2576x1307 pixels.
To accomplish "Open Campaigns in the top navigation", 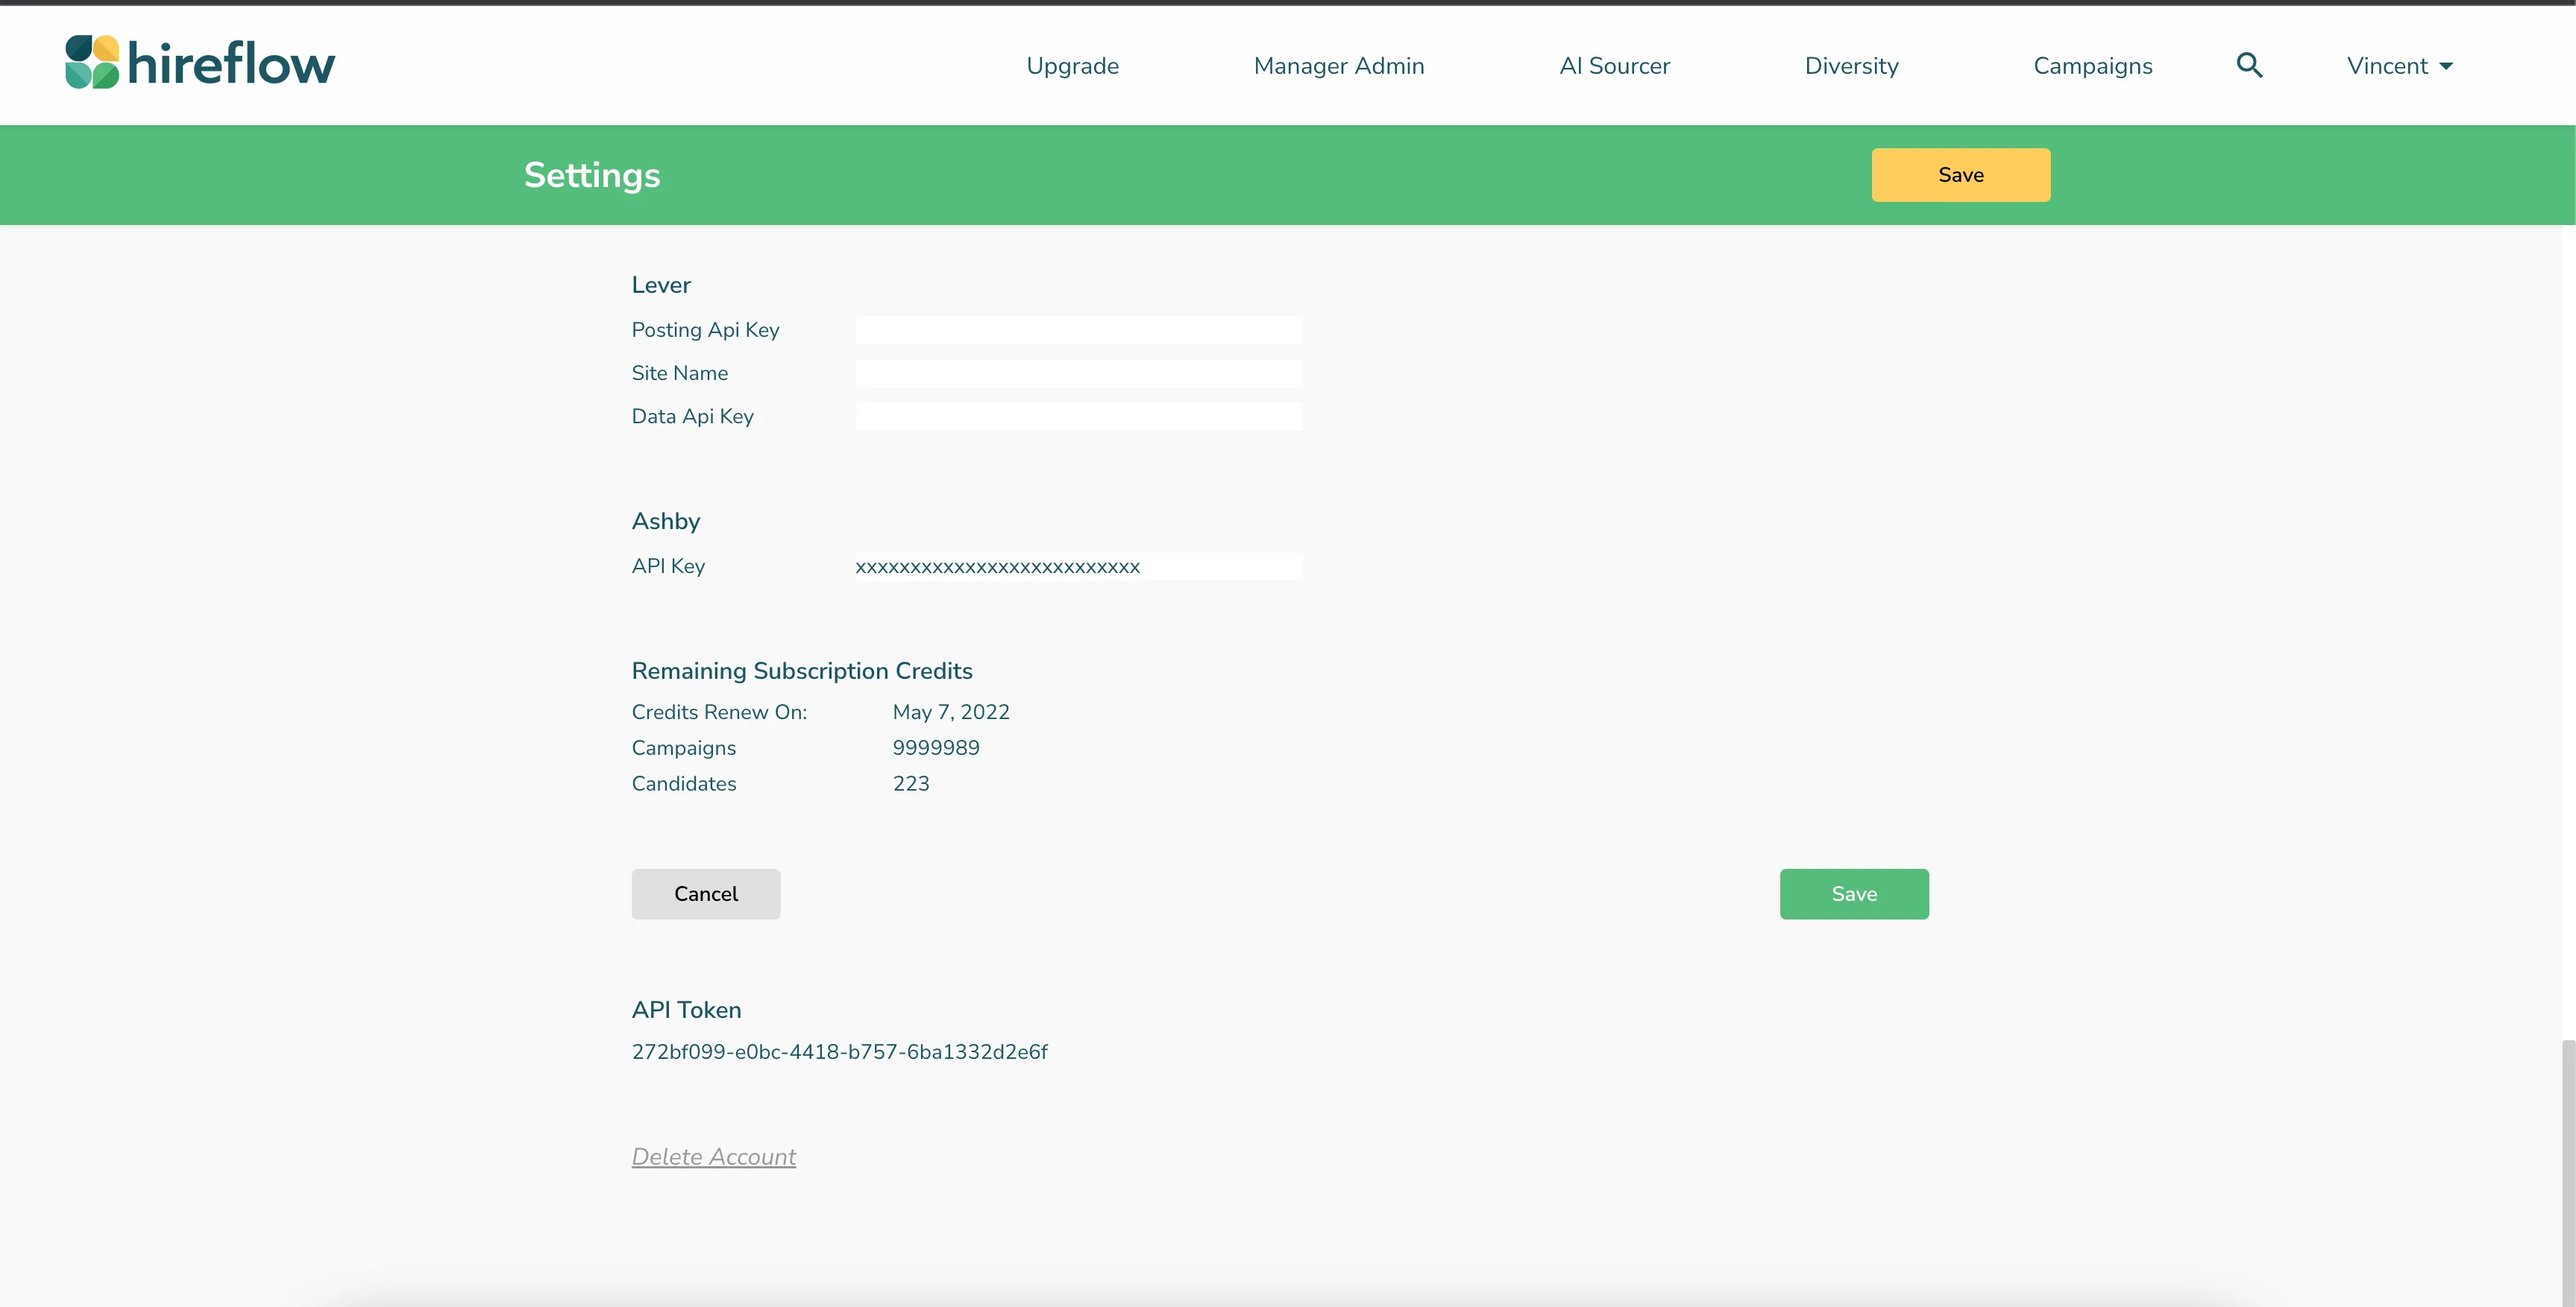I will (x=2092, y=66).
